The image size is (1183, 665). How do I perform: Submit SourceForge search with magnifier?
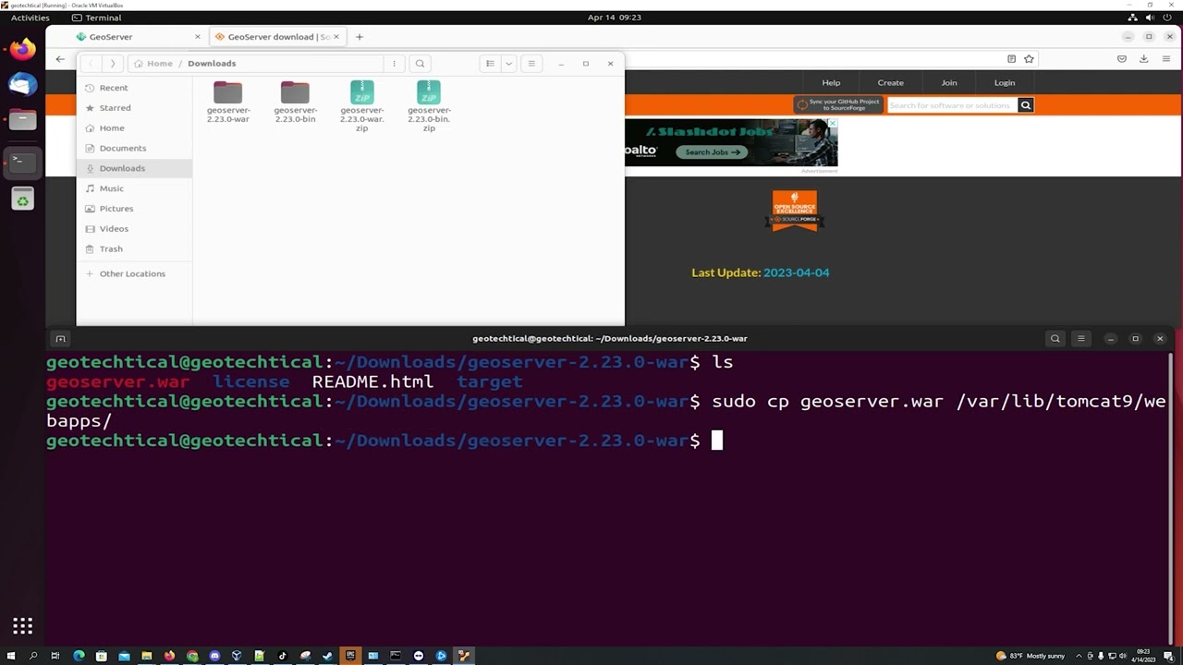point(1025,105)
